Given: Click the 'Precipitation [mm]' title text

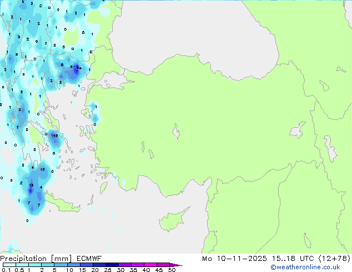Looking at the screenshot, I should click(36, 259).
